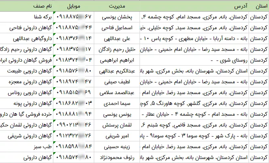Click mobile number in لقمان پرستش row

[x=74, y=125]
